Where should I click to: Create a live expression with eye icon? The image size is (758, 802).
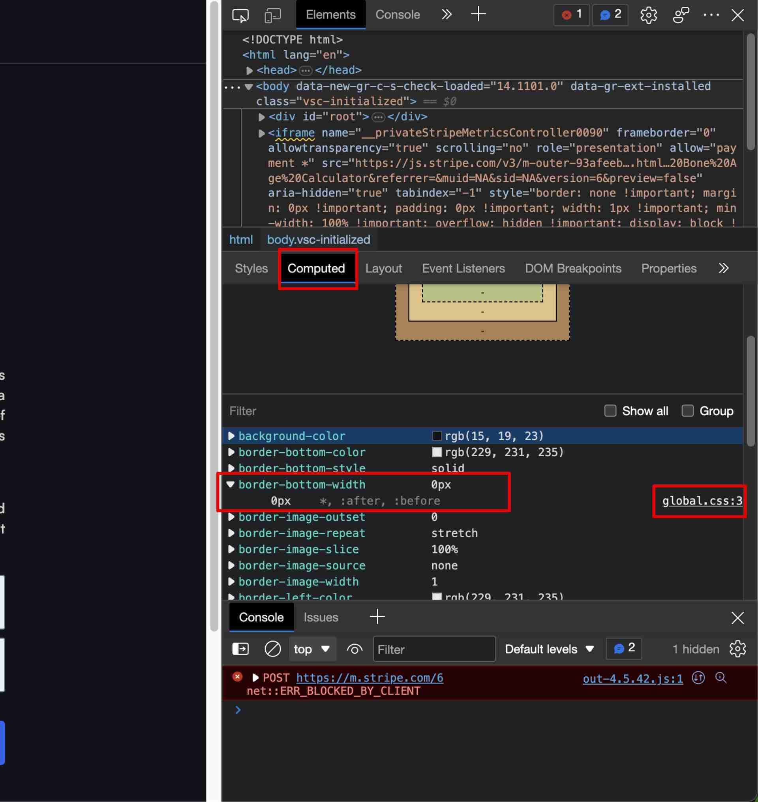pyautogui.click(x=355, y=649)
